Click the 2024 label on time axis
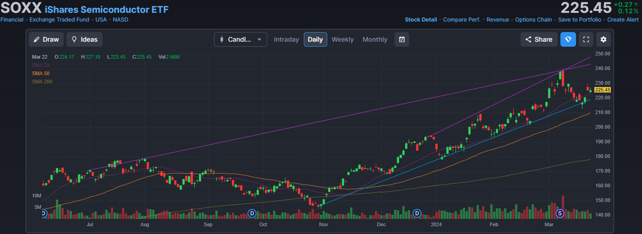The height and width of the screenshot is (234, 642). [x=437, y=225]
